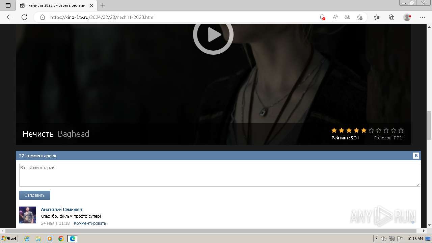Add this page to favorites

[359, 17]
